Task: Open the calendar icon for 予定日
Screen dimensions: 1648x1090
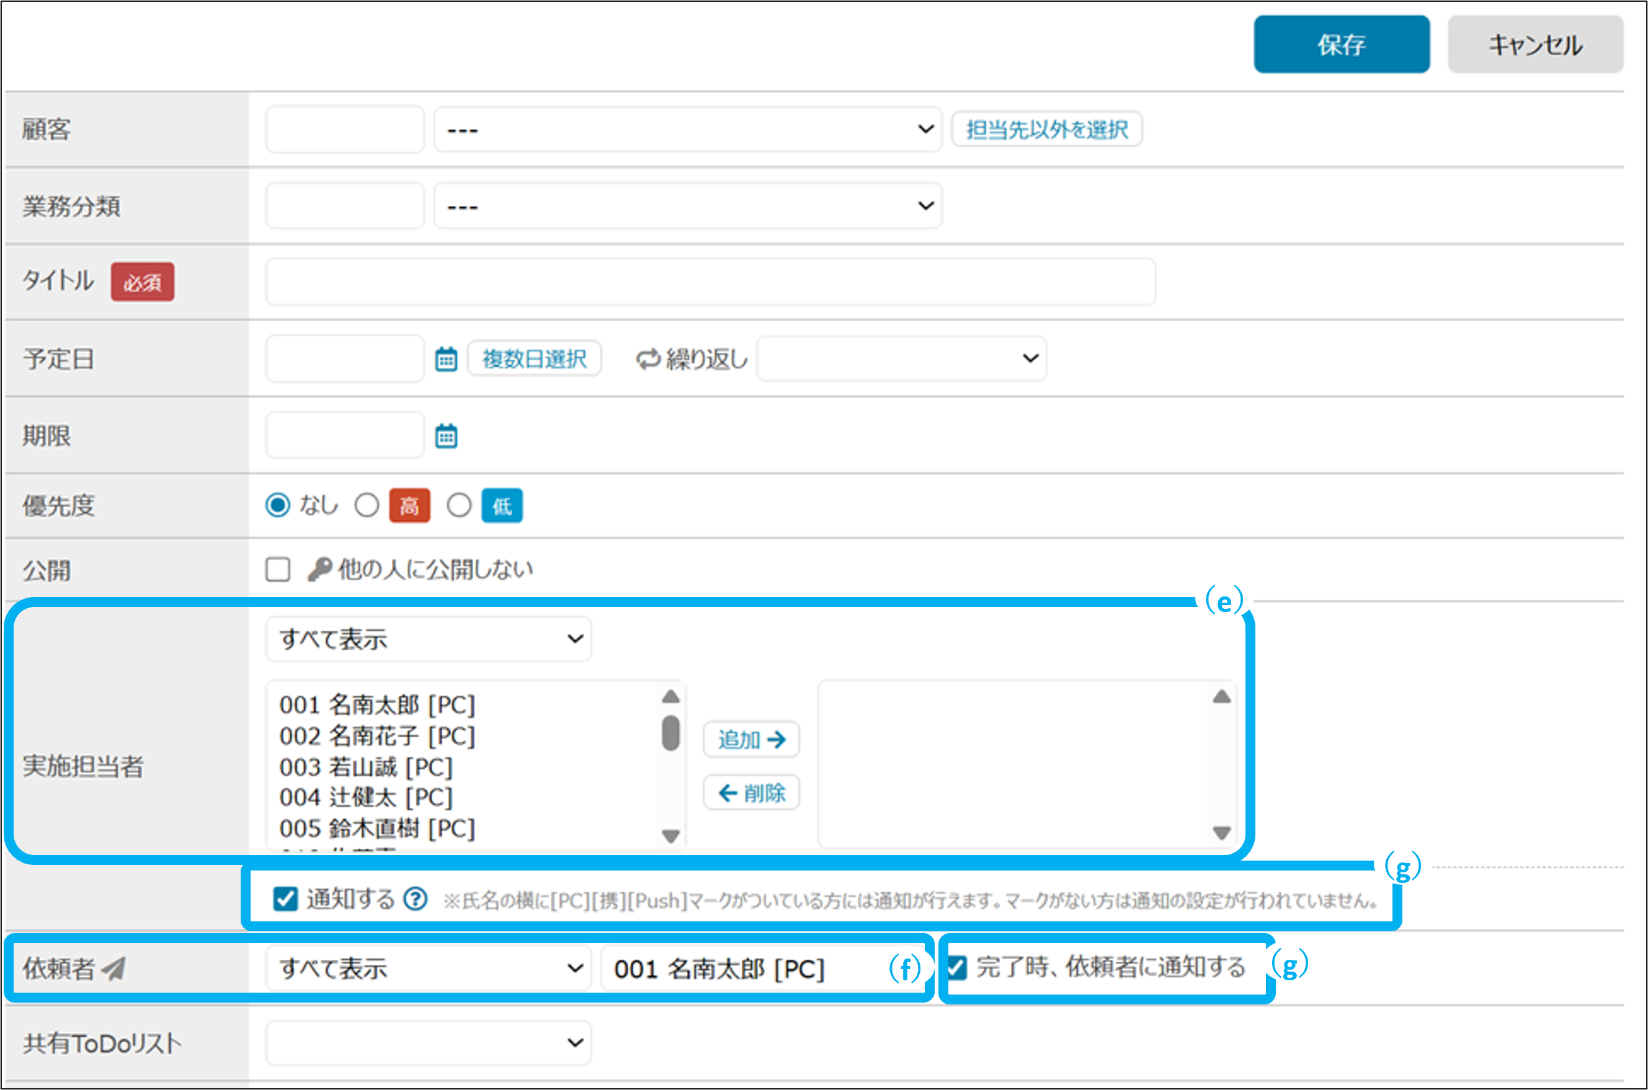Action: (446, 360)
